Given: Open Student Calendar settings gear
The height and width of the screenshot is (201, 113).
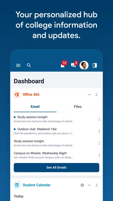Looking at the screenshot, I should [82, 185].
